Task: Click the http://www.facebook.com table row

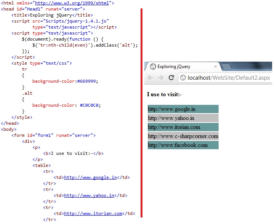Action: 183,145
